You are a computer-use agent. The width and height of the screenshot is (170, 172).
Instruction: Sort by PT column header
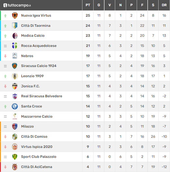[x=88, y=5]
